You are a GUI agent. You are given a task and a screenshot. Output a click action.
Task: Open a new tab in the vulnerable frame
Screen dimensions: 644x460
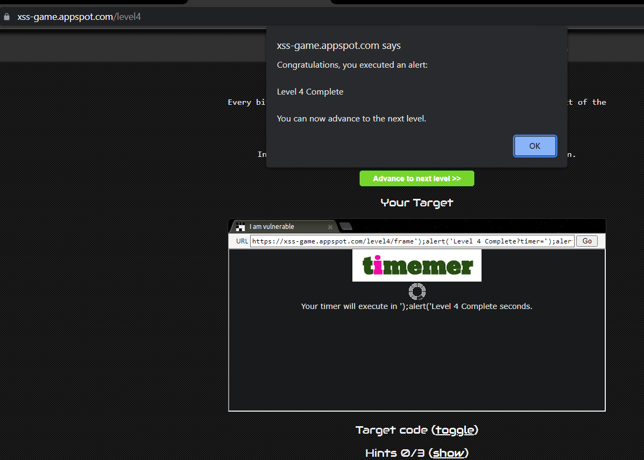coord(346,226)
